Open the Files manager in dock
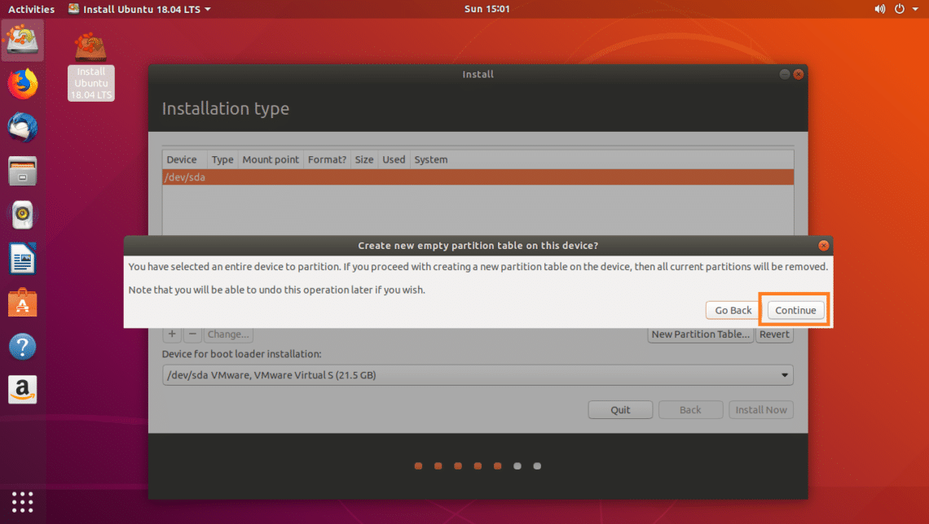This screenshot has height=524, width=929. point(23,172)
